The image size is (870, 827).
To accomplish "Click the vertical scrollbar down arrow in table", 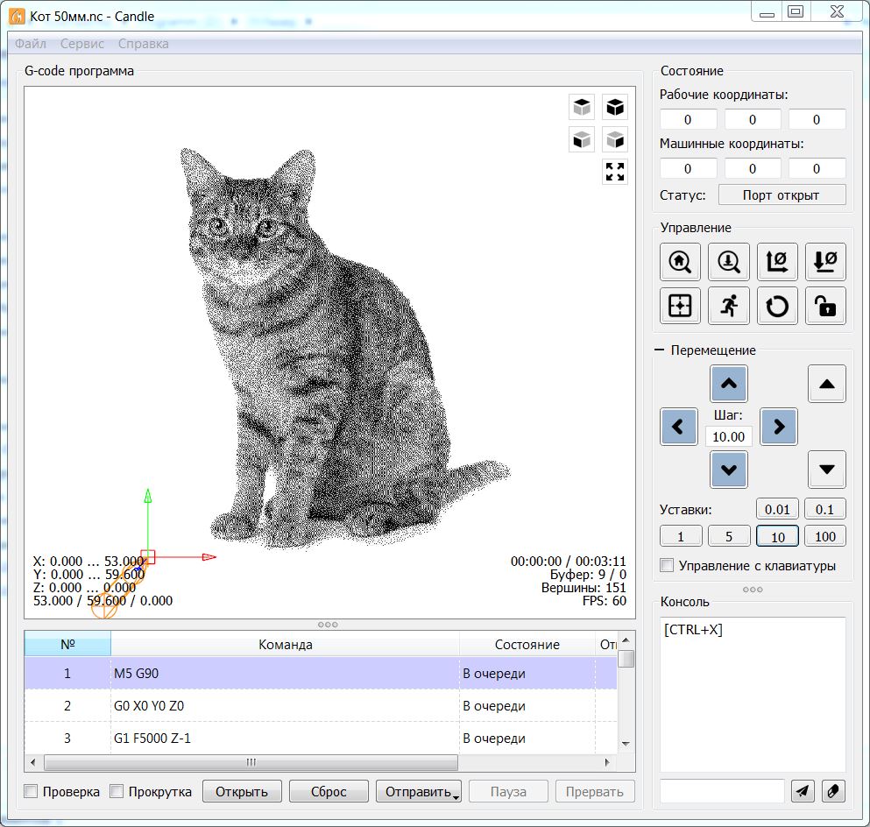I will pyautogui.click(x=626, y=744).
